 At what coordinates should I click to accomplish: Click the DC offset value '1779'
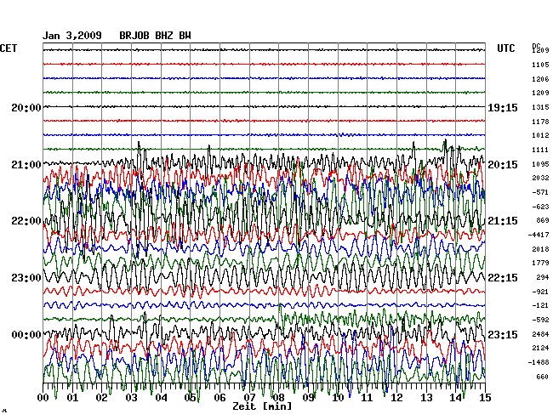540,263
